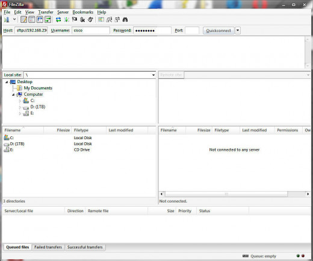Click the red activity indicator light
Image resolution: width=313 pixels, height=261 pixels.
click(303, 256)
